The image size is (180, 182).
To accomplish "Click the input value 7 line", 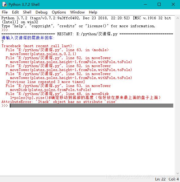I will [x=2, y=42].
